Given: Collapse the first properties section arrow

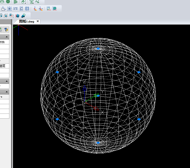Looking at the screenshot, I should click(x=7, y=37).
